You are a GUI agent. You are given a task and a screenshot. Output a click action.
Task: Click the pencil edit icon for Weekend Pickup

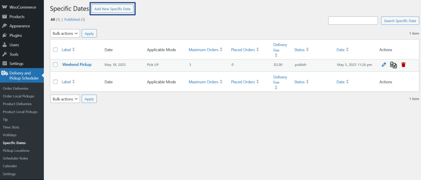(384, 65)
